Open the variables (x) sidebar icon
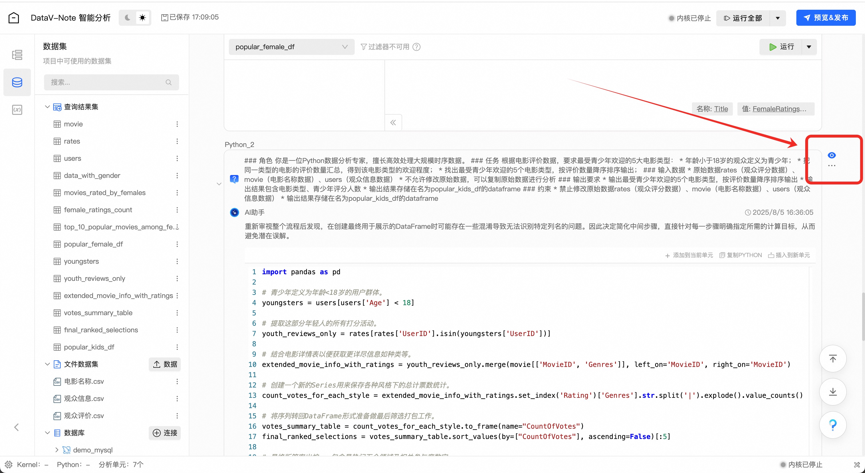The height and width of the screenshot is (473, 865). coord(17,110)
